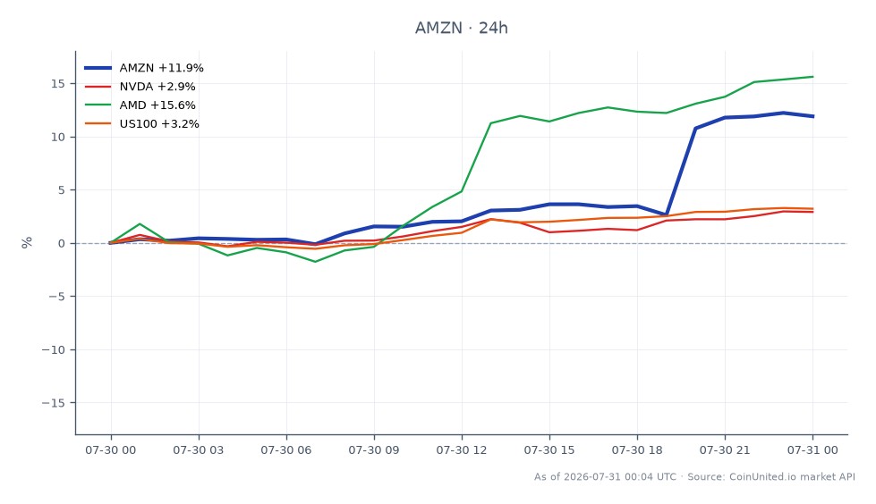The width and height of the screenshot is (876, 504).
Task: Click the As of 2026-07-31 timestamp text
Action: point(605,476)
